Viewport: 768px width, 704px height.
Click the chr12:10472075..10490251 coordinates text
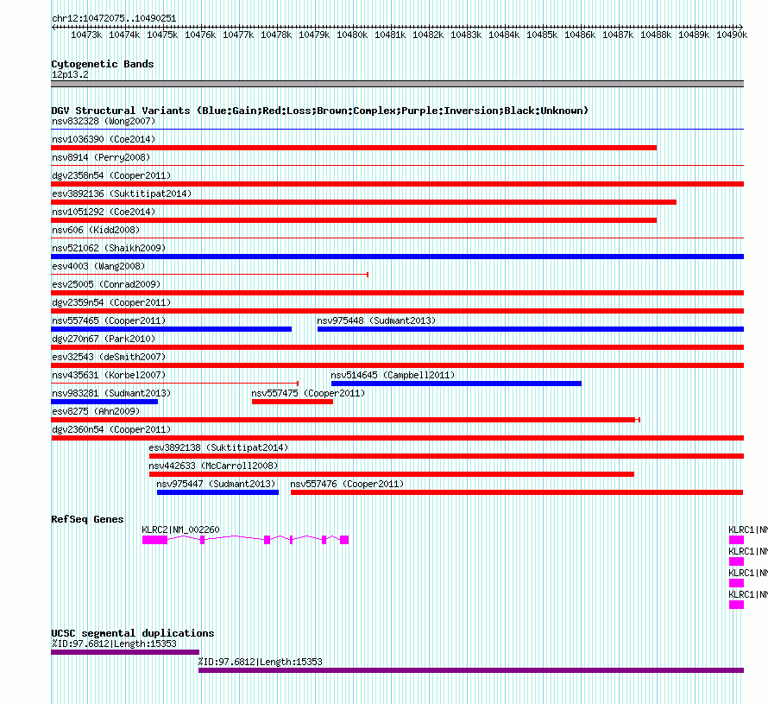[x=114, y=18]
